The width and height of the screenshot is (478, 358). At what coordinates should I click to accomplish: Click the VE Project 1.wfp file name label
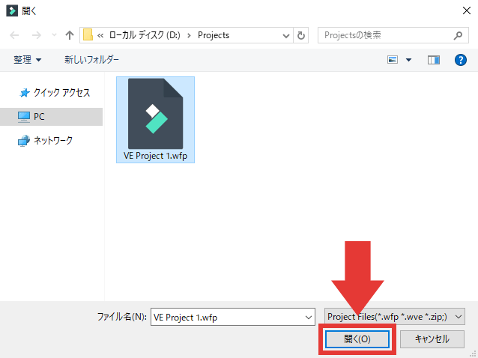point(156,156)
